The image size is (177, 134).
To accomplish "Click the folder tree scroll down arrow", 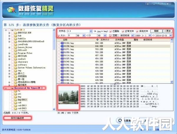I will [54, 109].
